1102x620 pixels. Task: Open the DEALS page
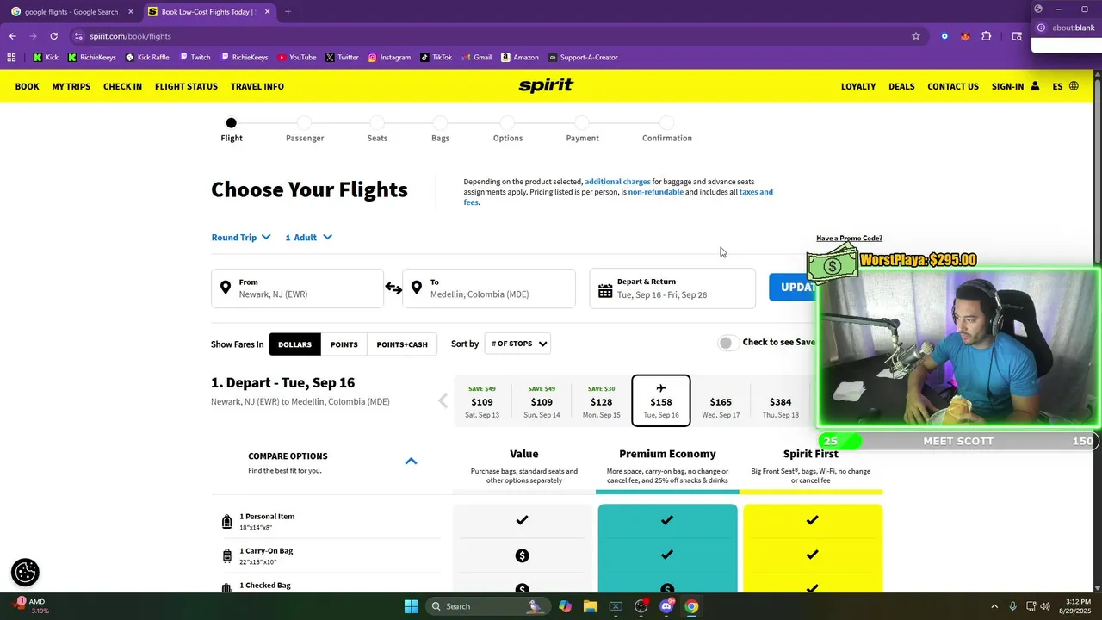click(901, 86)
